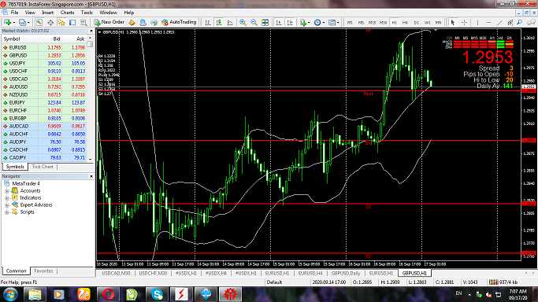Image resolution: width=538 pixels, height=302 pixels.
Task: Open the chat bubbles icon
Action: click(531, 22)
